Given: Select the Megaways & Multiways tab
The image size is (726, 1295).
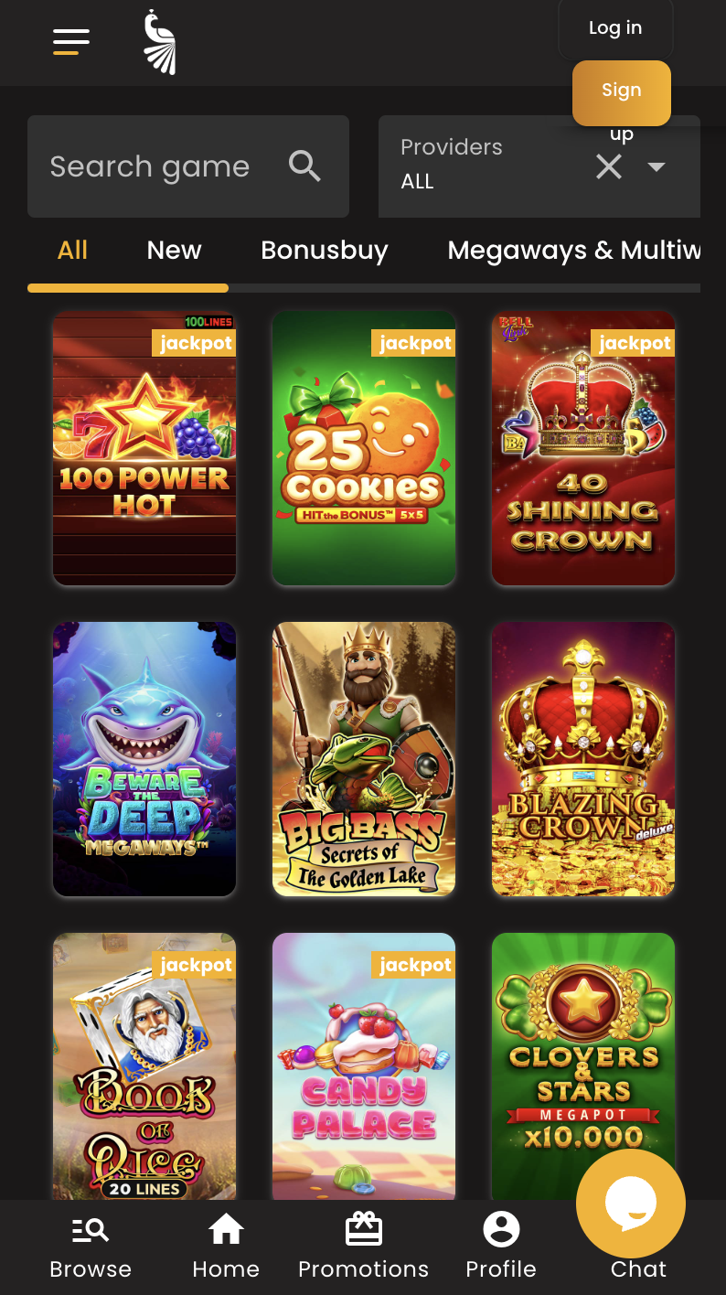Looking at the screenshot, I should 574,250.
